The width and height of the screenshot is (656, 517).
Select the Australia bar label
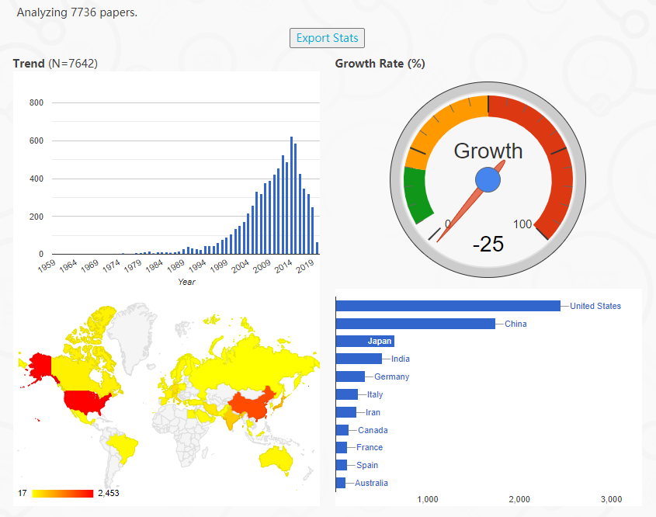click(371, 483)
